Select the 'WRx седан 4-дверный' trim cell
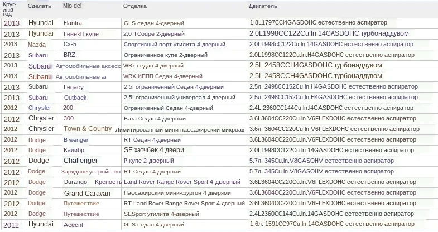Viewport: 438px width, 232px height. point(153,66)
